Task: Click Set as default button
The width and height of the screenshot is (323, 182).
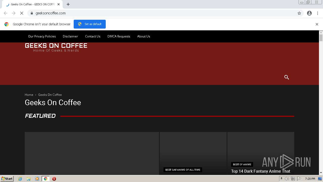Action: pos(90,24)
